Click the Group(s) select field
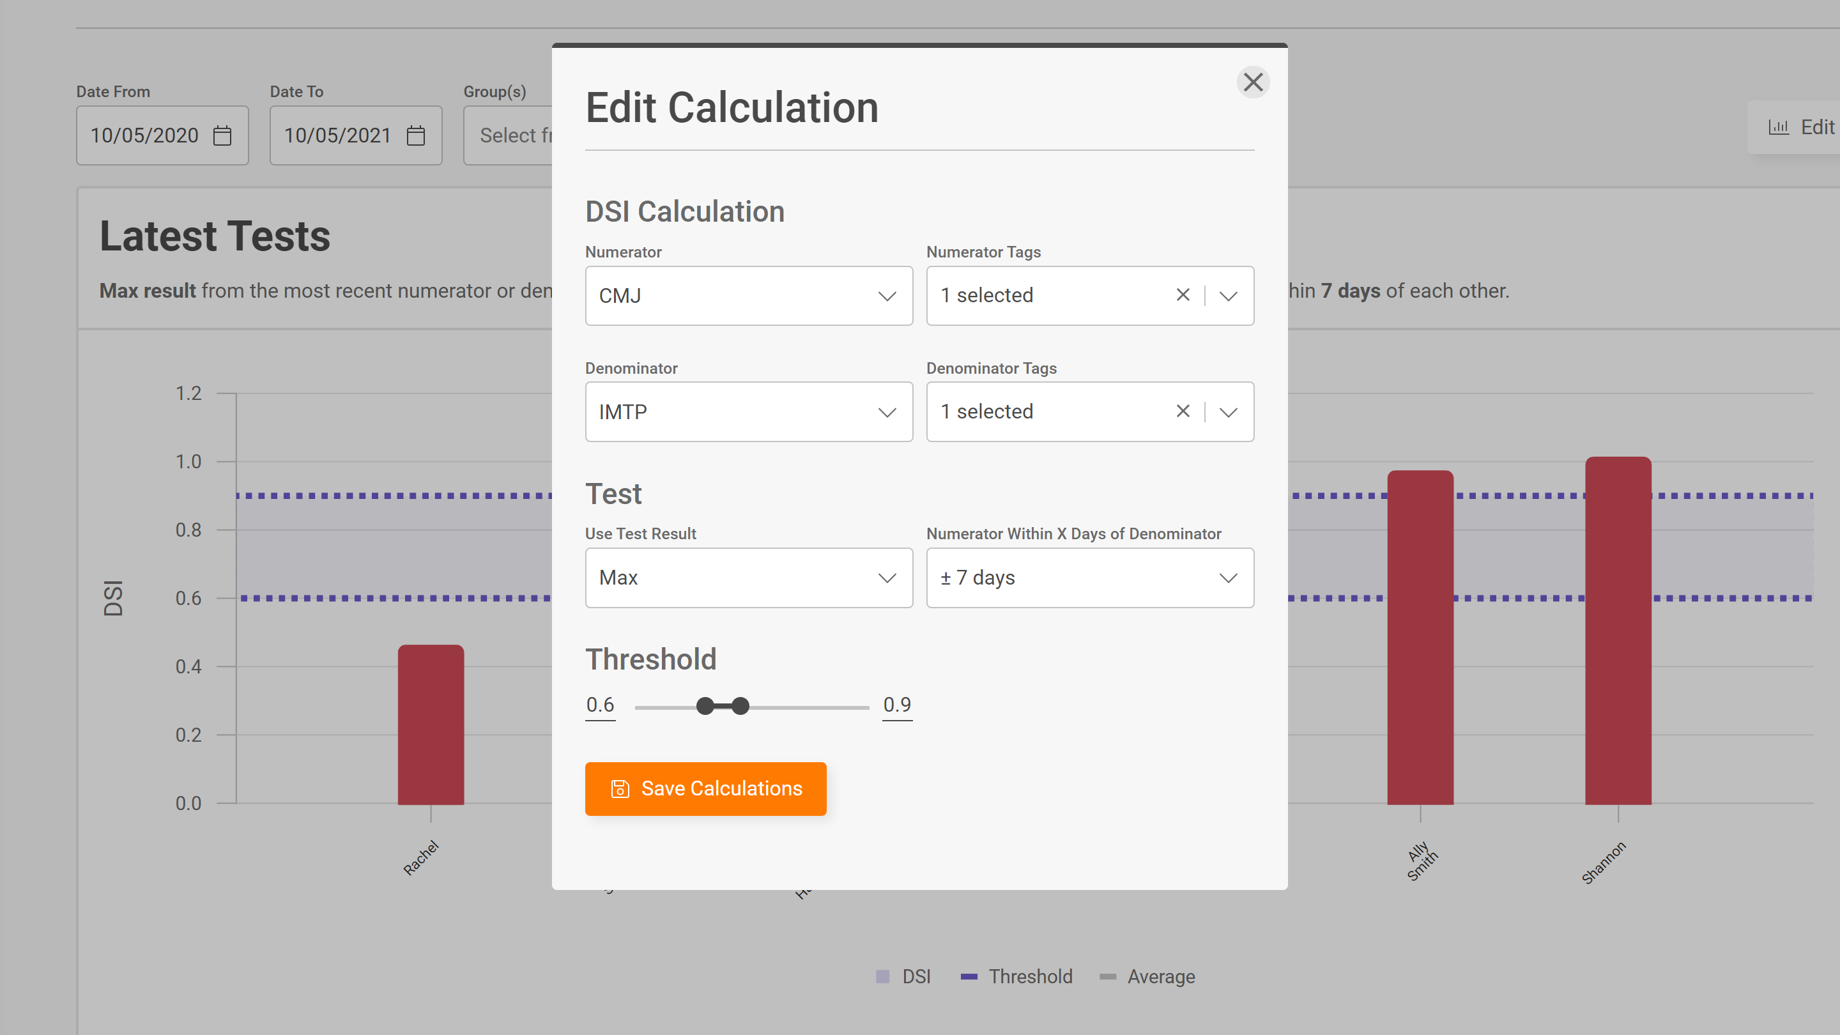This screenshot has height=1035, width=1840. pyautogui.click(x=508, y=135)
